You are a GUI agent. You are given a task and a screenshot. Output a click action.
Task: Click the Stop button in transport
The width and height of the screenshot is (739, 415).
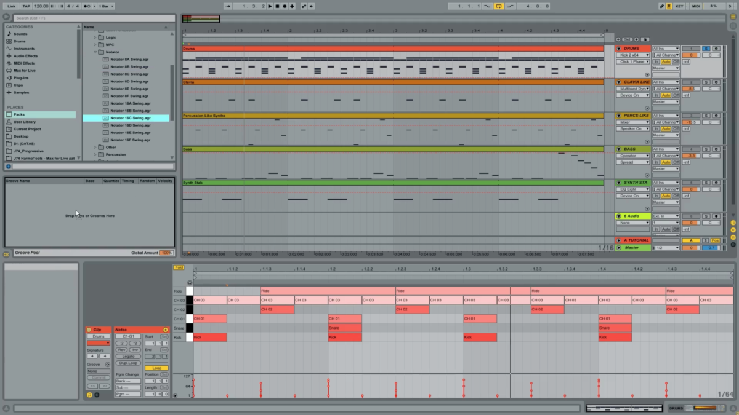pyautogui.click(x=277, y=6)
